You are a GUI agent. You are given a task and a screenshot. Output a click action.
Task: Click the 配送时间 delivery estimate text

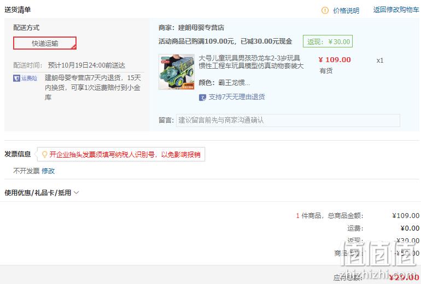(x=69, y=65)
